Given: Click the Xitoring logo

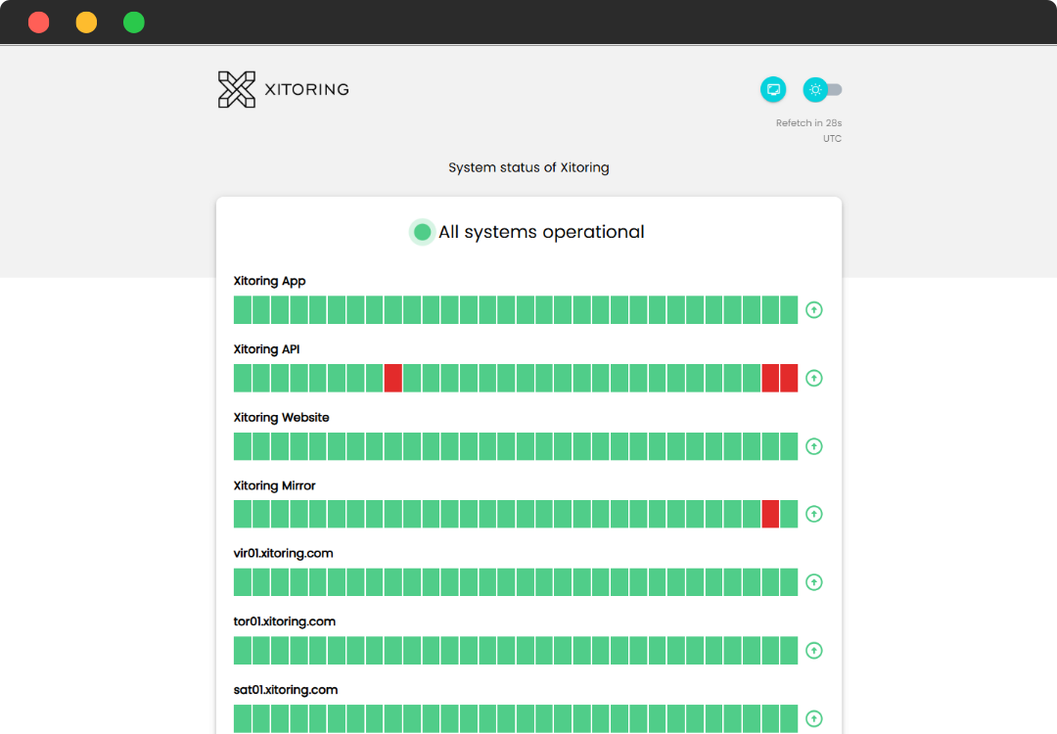Looking at the screenshot, I should pos(283,89).
